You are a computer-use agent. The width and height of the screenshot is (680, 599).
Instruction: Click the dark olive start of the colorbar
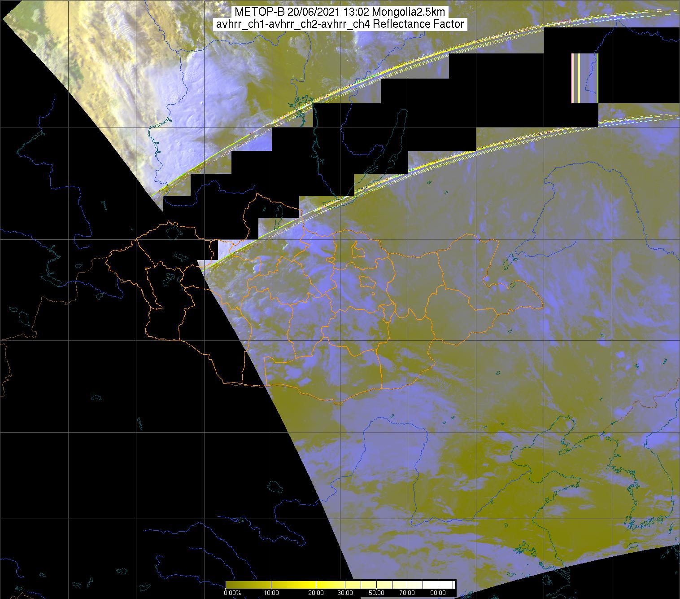(229, 585)
